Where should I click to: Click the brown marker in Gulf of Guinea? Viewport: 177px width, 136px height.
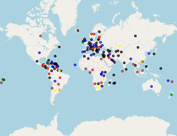click(x=90, y=73)
